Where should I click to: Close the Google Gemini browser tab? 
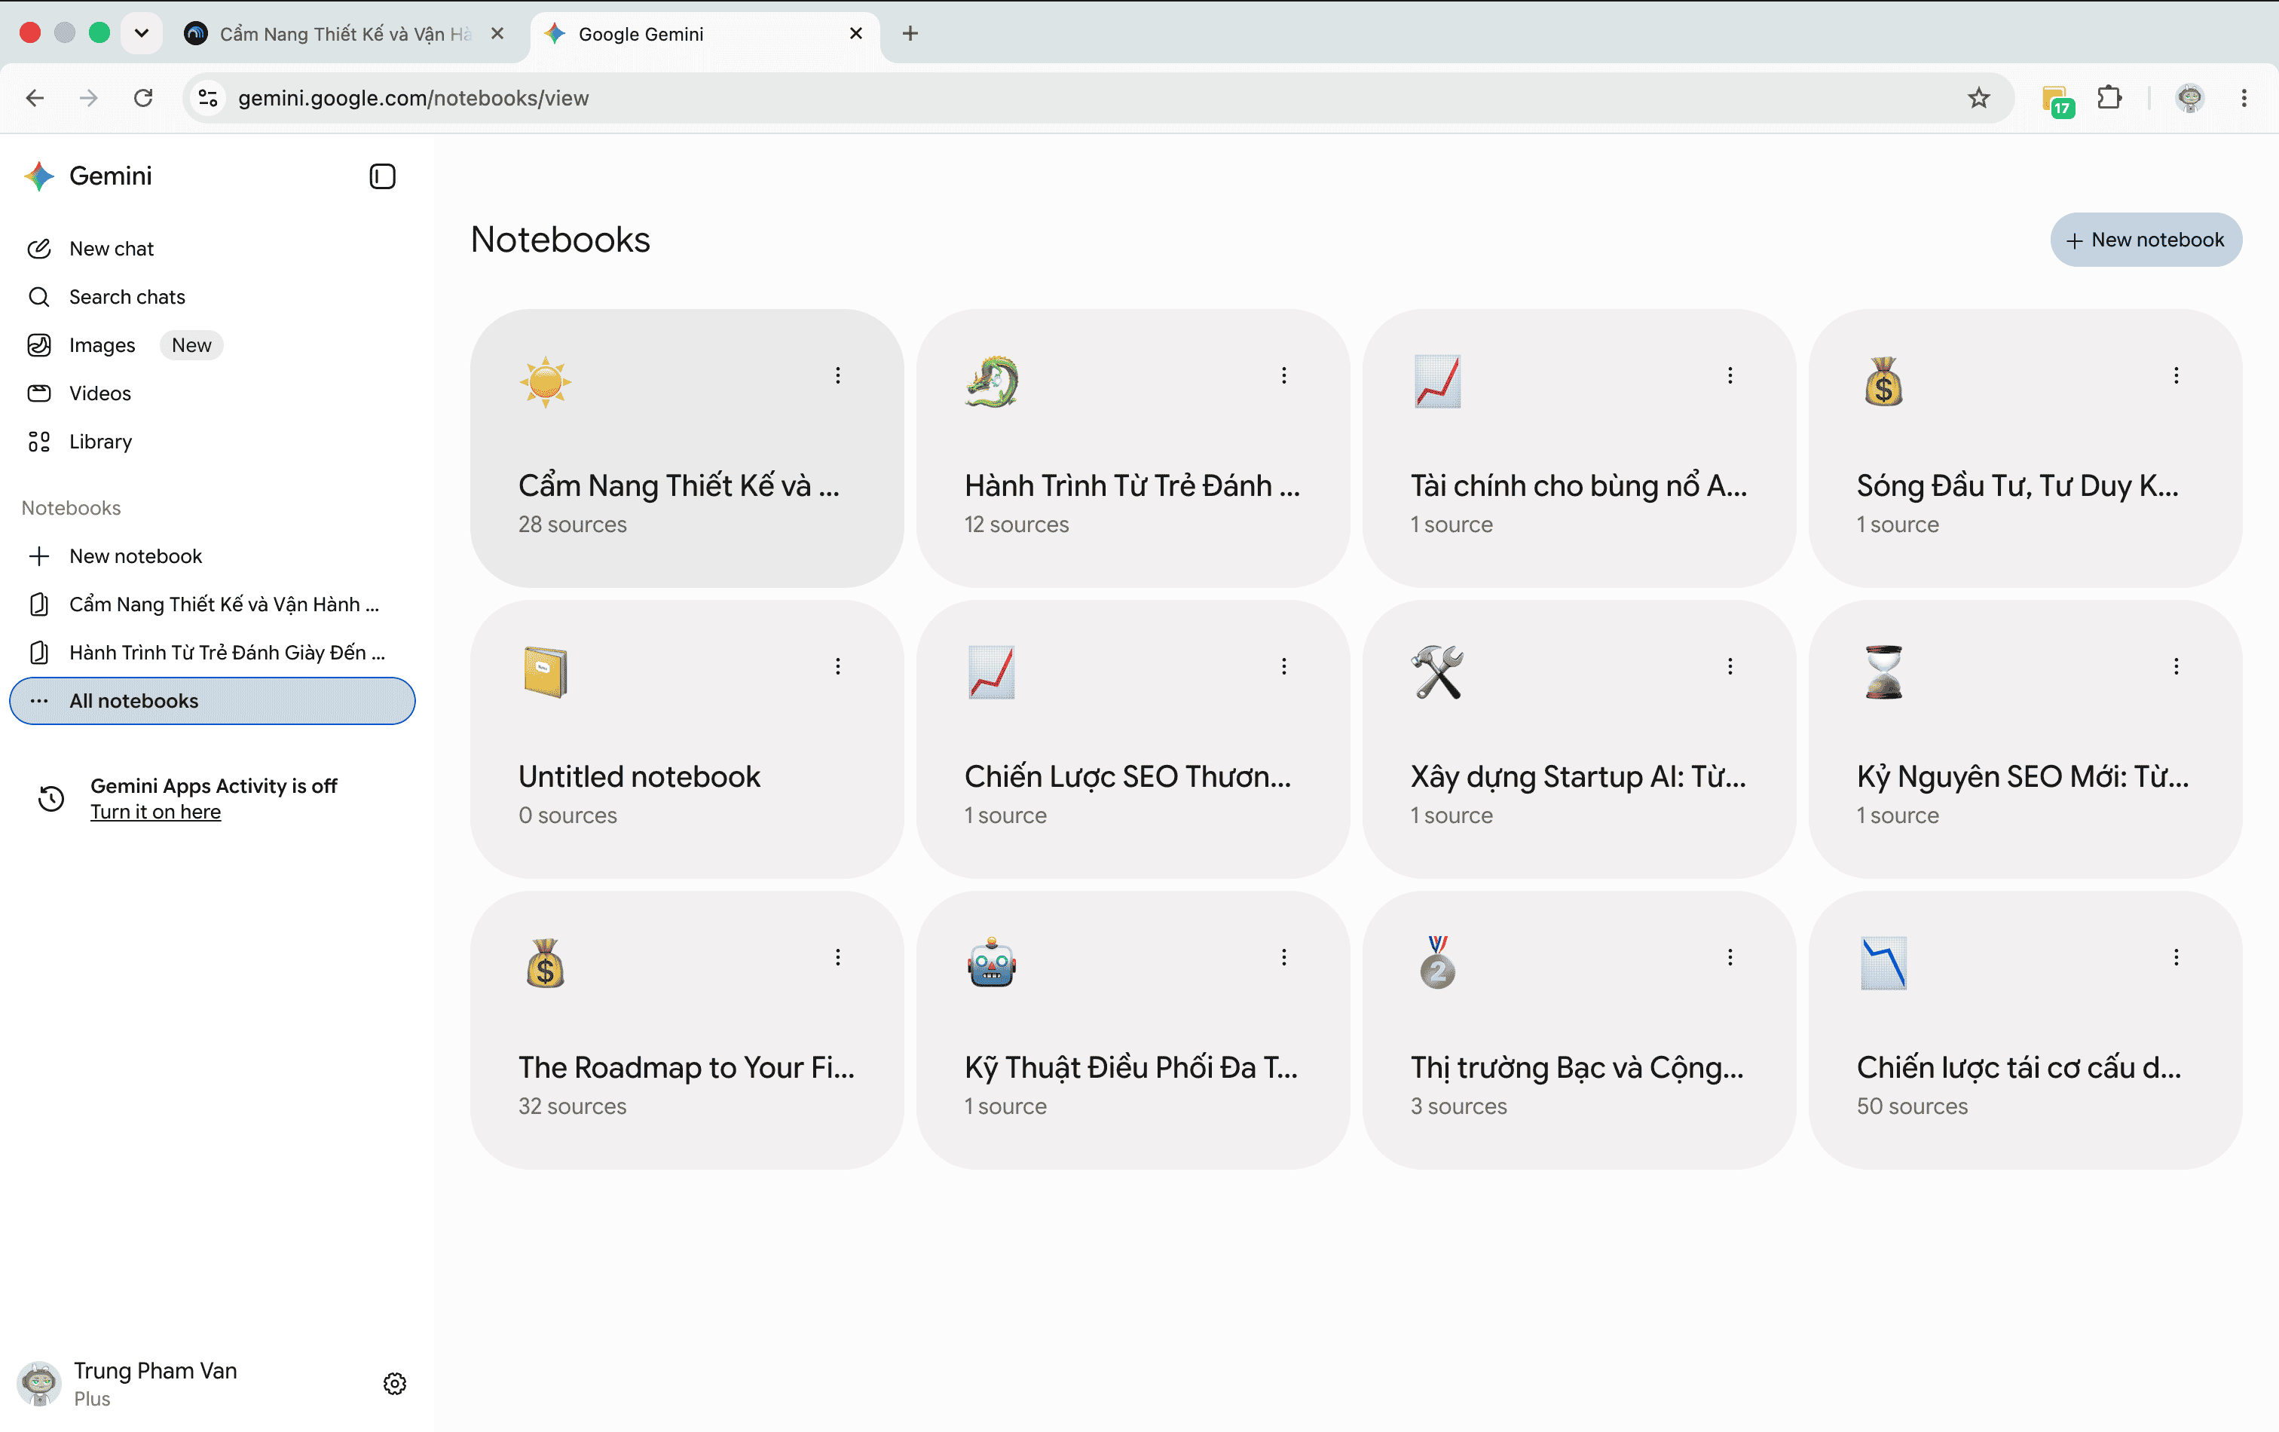tap(855, 34)
